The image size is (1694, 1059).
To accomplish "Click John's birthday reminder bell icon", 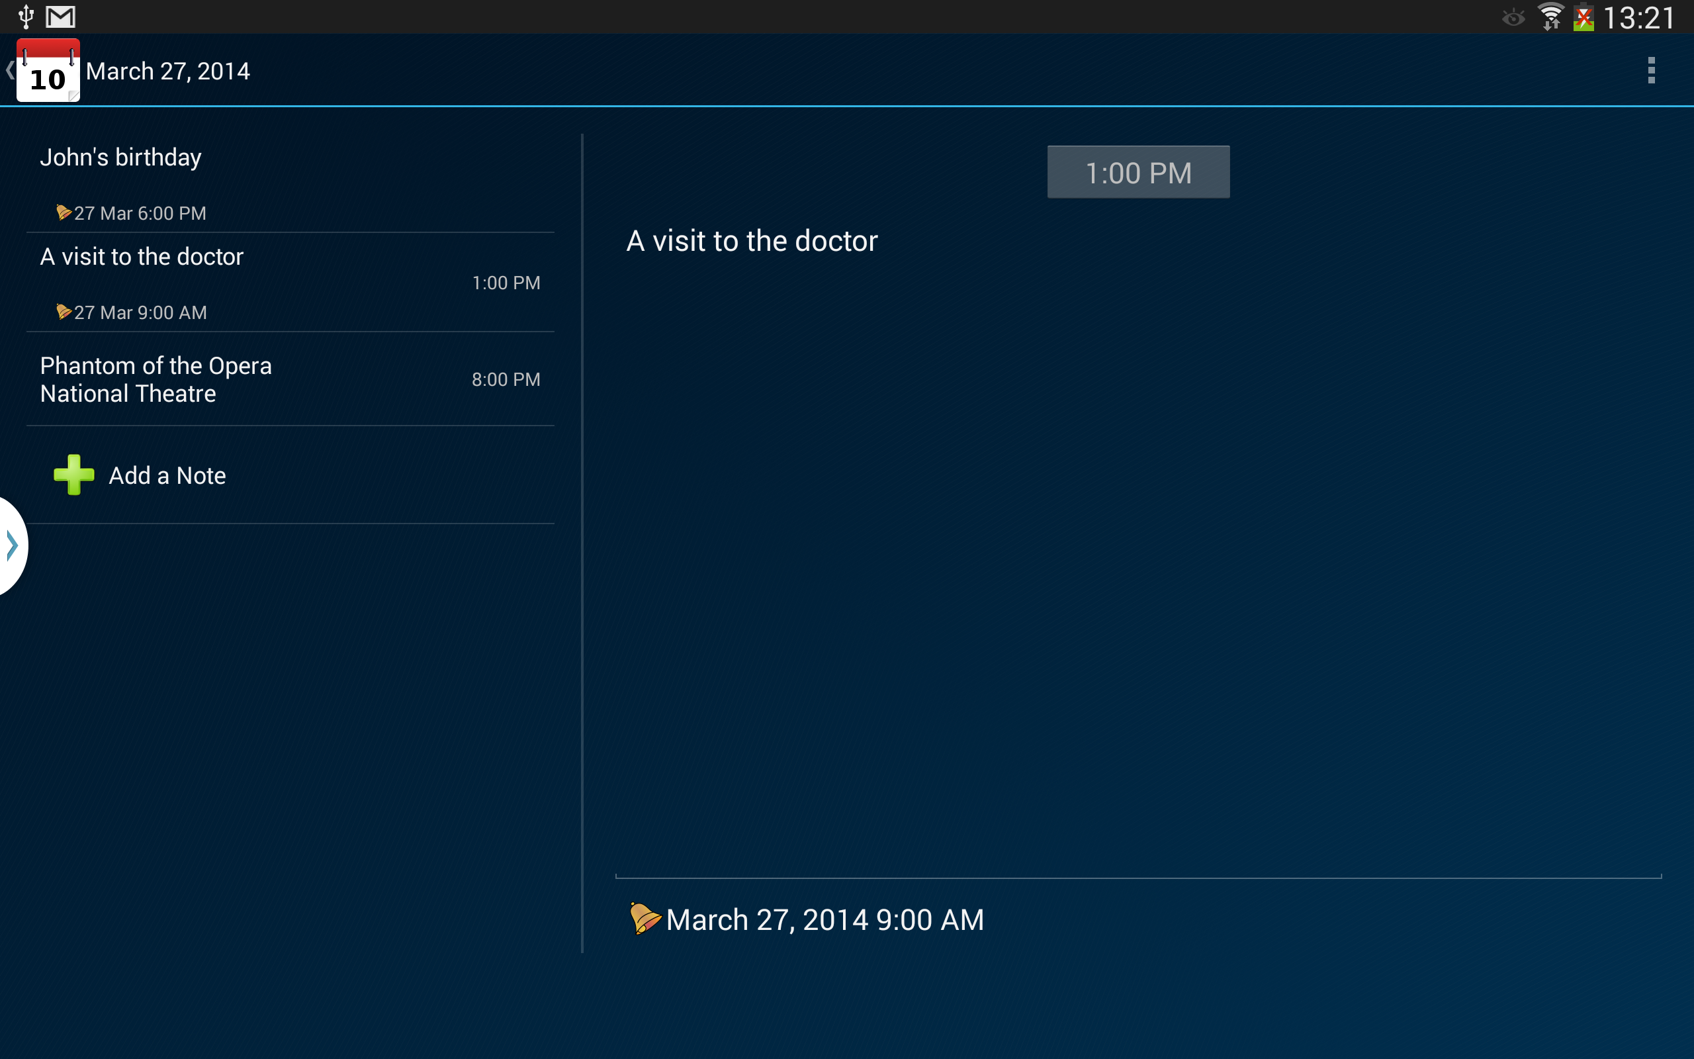I will click(64, 212).
